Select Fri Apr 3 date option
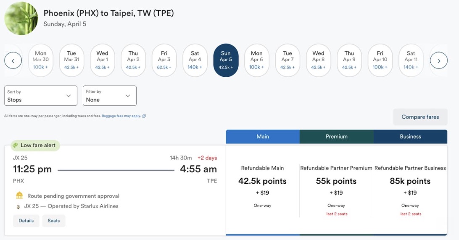The image size is (459, 240). [x=164, y=60]
